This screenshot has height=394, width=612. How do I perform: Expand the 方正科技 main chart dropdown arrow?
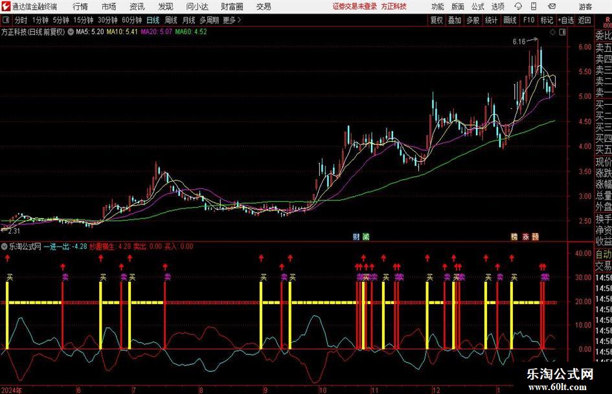[71, 32]
